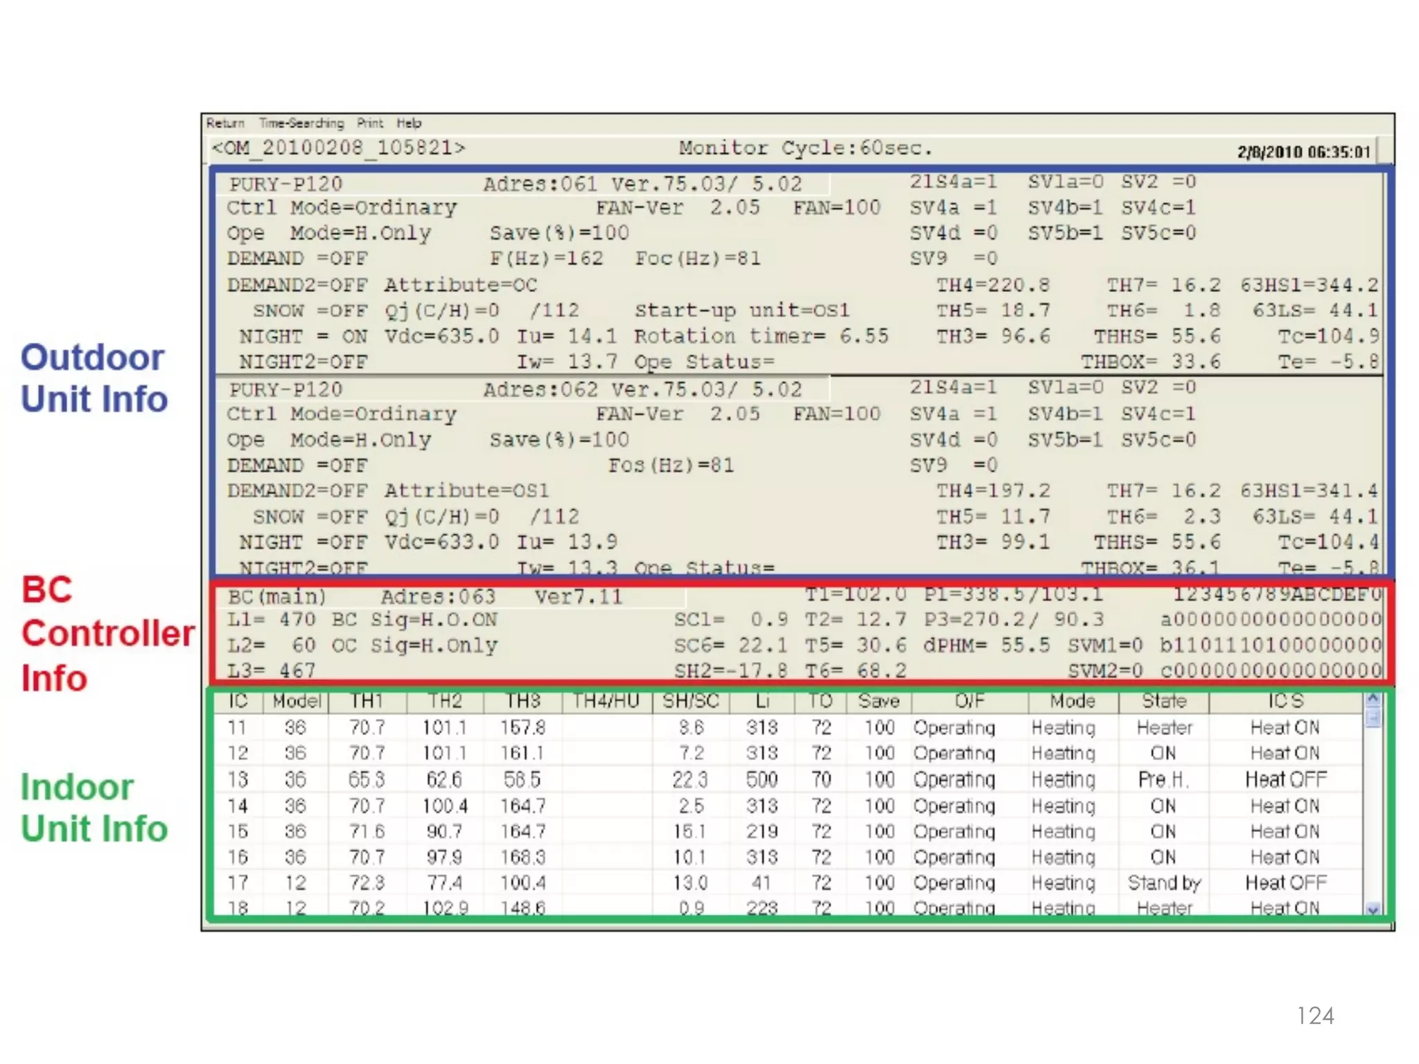Click the scroll up arrow in indoor table
The image size is (1419, 1064).
point(1373,700)
